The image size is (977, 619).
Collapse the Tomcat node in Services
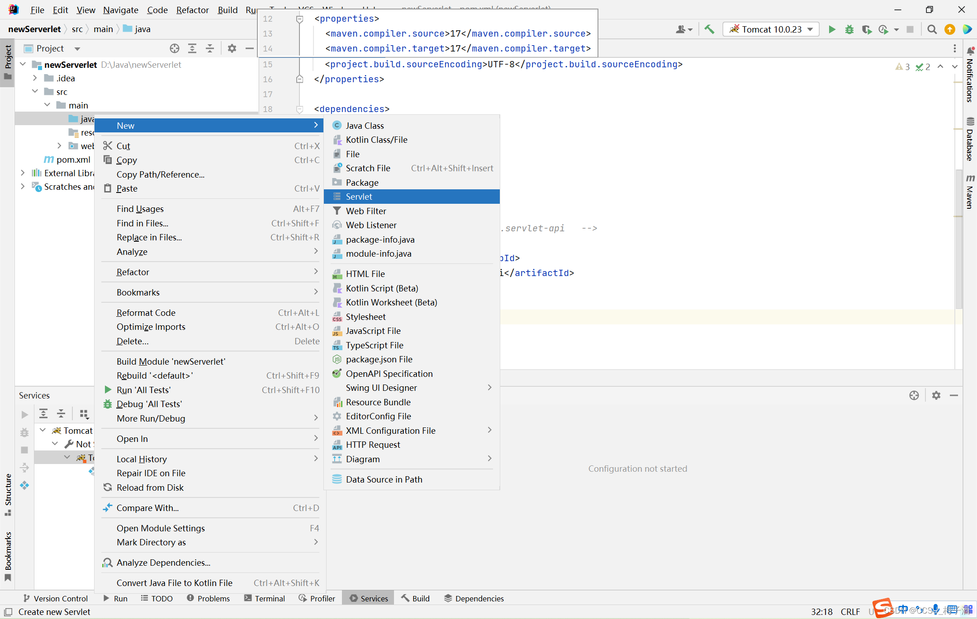pos(43,431)
